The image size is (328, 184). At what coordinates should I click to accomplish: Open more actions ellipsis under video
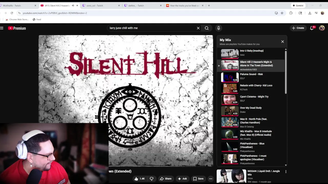click(x=211, y=179)
